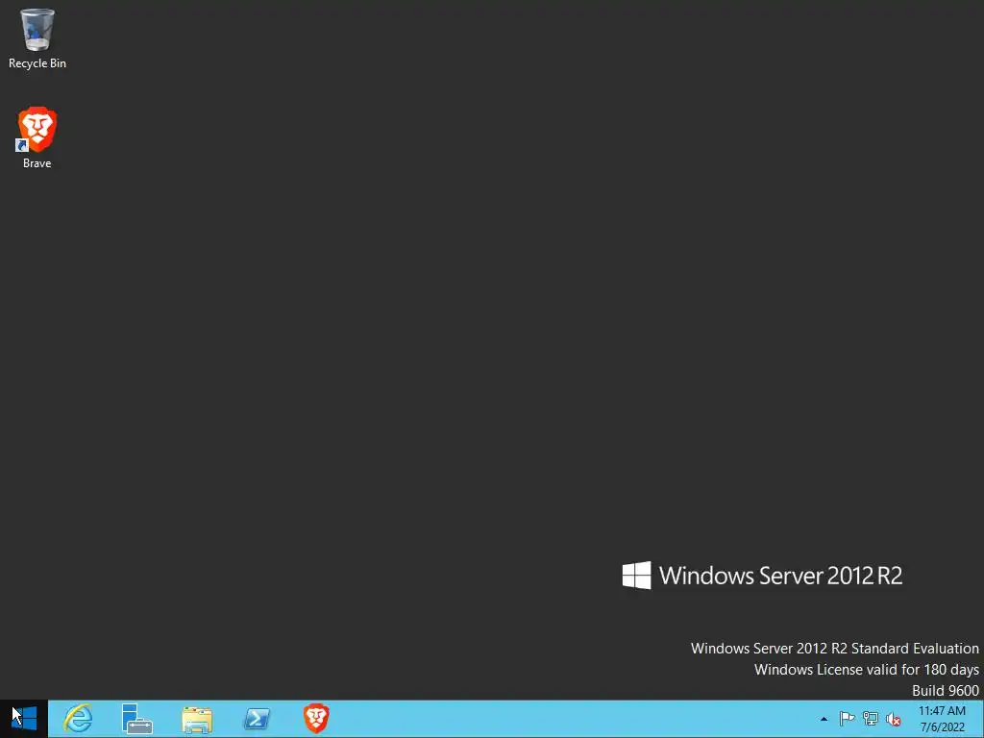The image size is (984, 738).
Task: Open Action Center flag icon
Action: click(x=847, y=719)
